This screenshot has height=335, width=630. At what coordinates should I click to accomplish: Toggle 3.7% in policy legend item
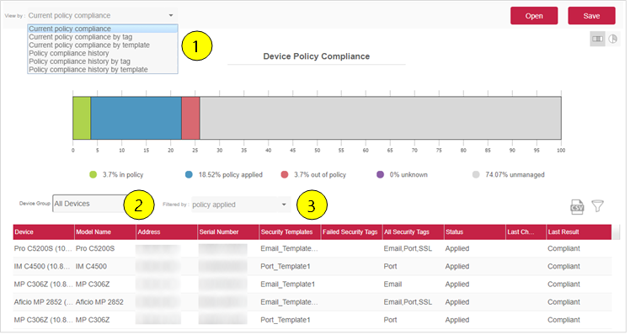click(x=117, y=176)
